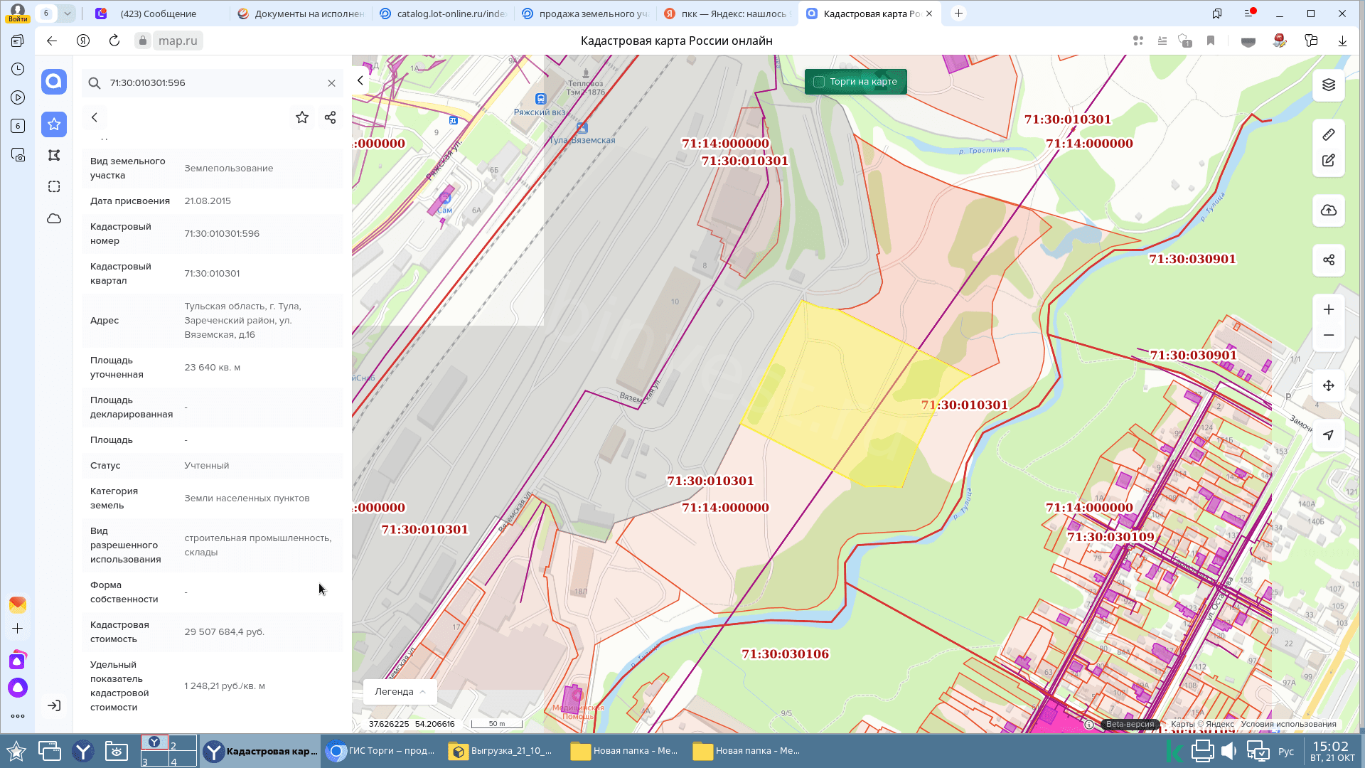Zoom in the map with plus button

click(x=1328, y=309)
